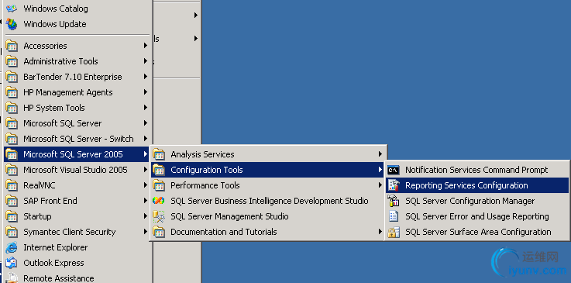Click the Outlook Express icon

pos(12,263)
